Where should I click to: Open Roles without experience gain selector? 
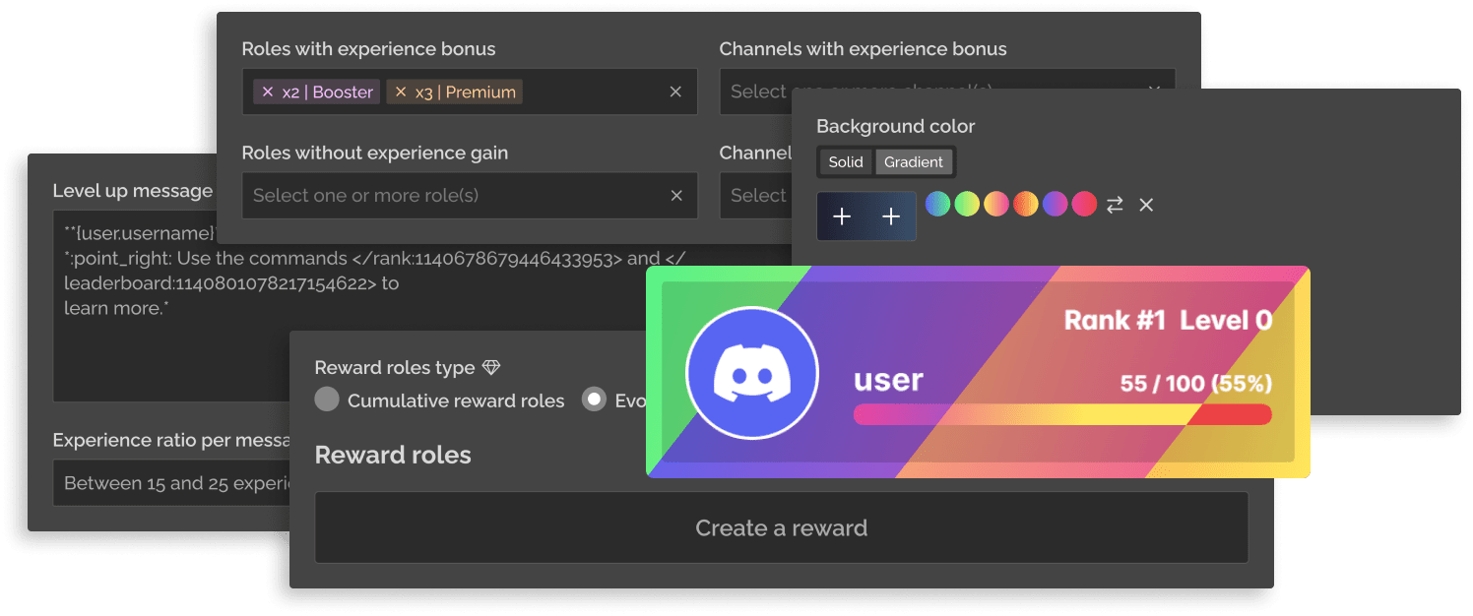point(453,196)
